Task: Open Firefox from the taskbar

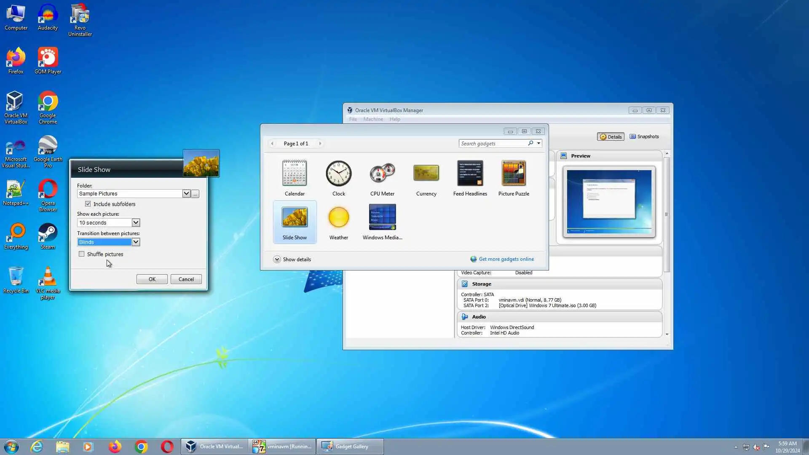Action: point(115,447)
